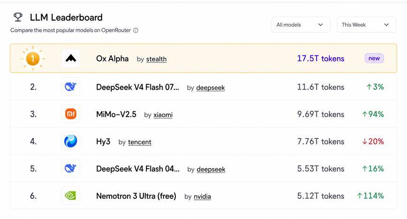
Task: Click the Xiaomi MiMo-V2.5 logo
Action: pyautogui.click(x=71, y=114)
